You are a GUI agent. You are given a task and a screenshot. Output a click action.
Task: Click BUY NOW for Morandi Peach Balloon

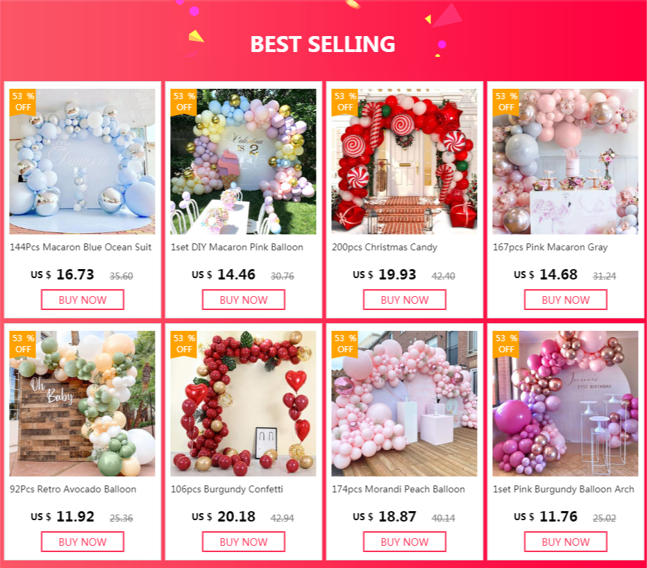click(x=404, y=542)
